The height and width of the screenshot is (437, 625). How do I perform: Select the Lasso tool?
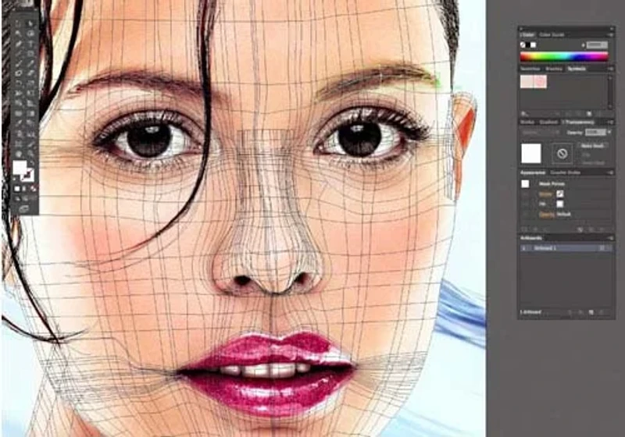point(30,33)
